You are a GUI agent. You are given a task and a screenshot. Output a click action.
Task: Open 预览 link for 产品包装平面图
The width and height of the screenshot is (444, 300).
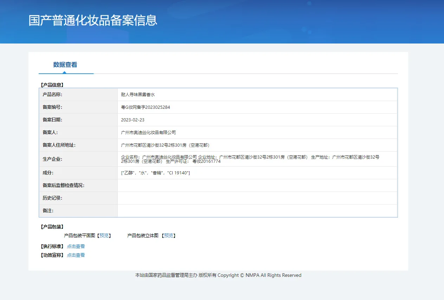[x=104, y=235]
